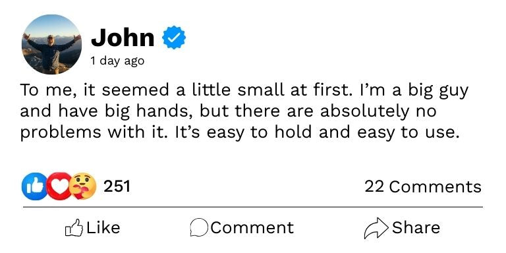Image resolution: width=506 pixels, height=253 pixels.
Task: Click the speech bubble icon beside Comment
Action: (x=199, y=228)
